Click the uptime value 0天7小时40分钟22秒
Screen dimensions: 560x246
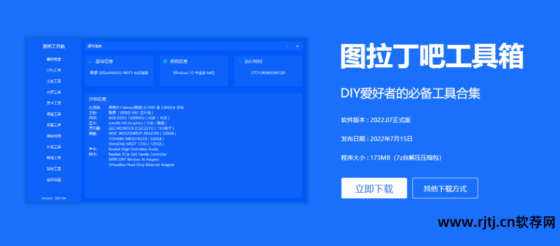point(268,73)
